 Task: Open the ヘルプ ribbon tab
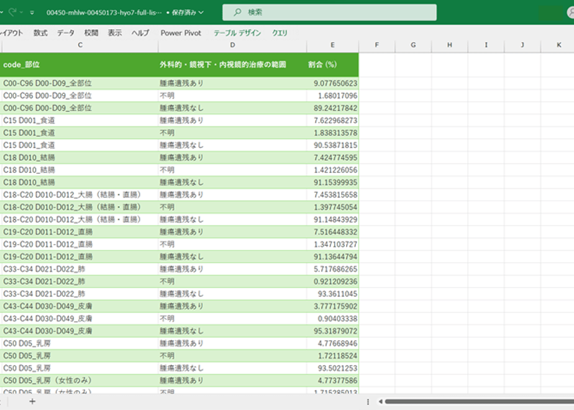(140, 33)
